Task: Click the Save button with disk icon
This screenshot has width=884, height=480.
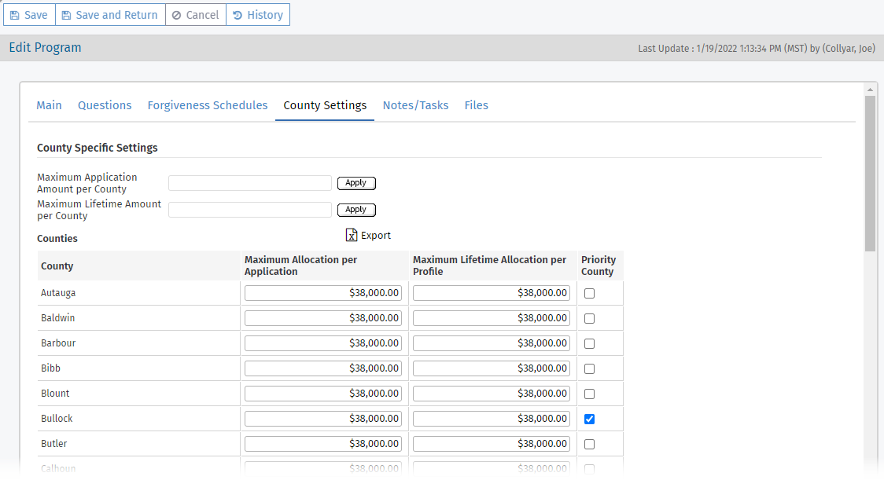Action: tap(29, 15)
